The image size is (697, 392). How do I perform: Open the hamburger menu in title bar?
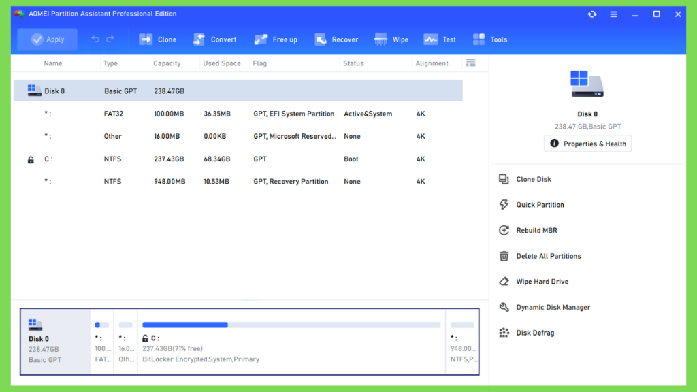point(613,14)
